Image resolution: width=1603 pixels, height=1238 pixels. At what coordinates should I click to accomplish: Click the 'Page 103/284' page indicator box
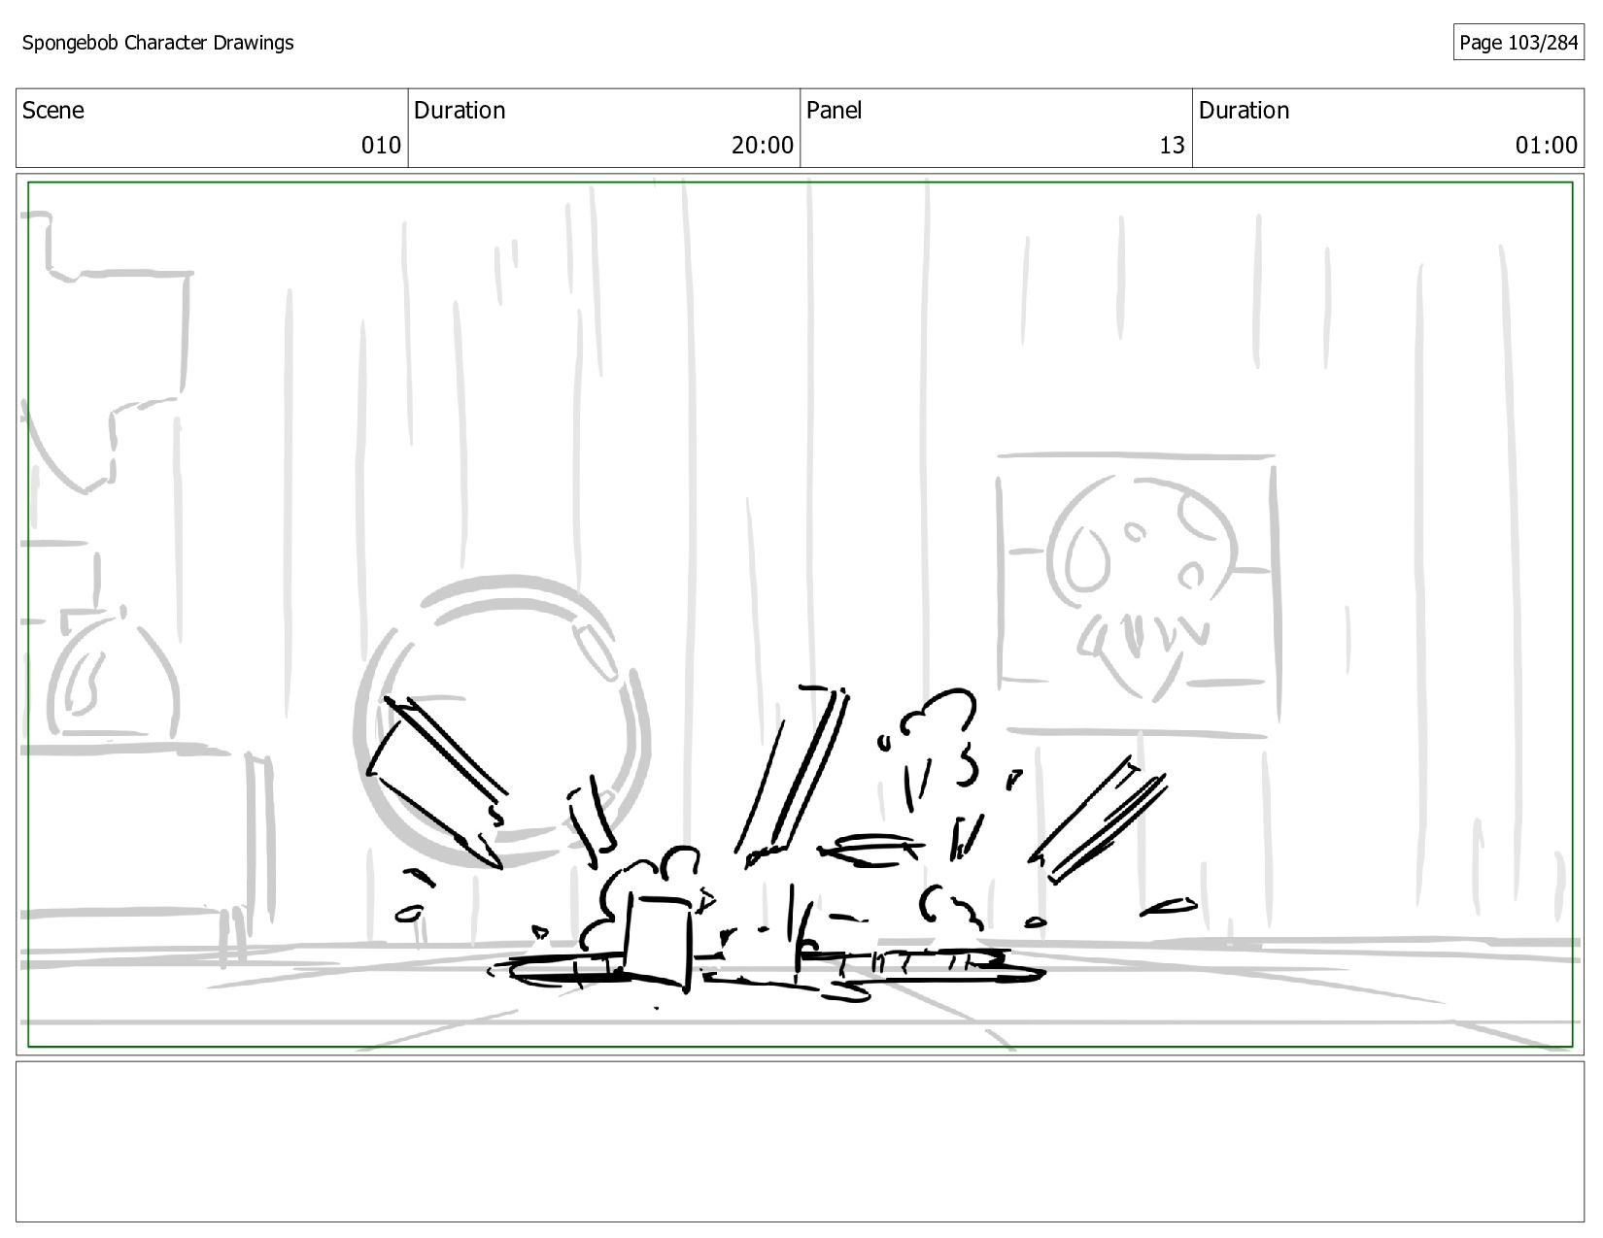[x=1518, y=43]
